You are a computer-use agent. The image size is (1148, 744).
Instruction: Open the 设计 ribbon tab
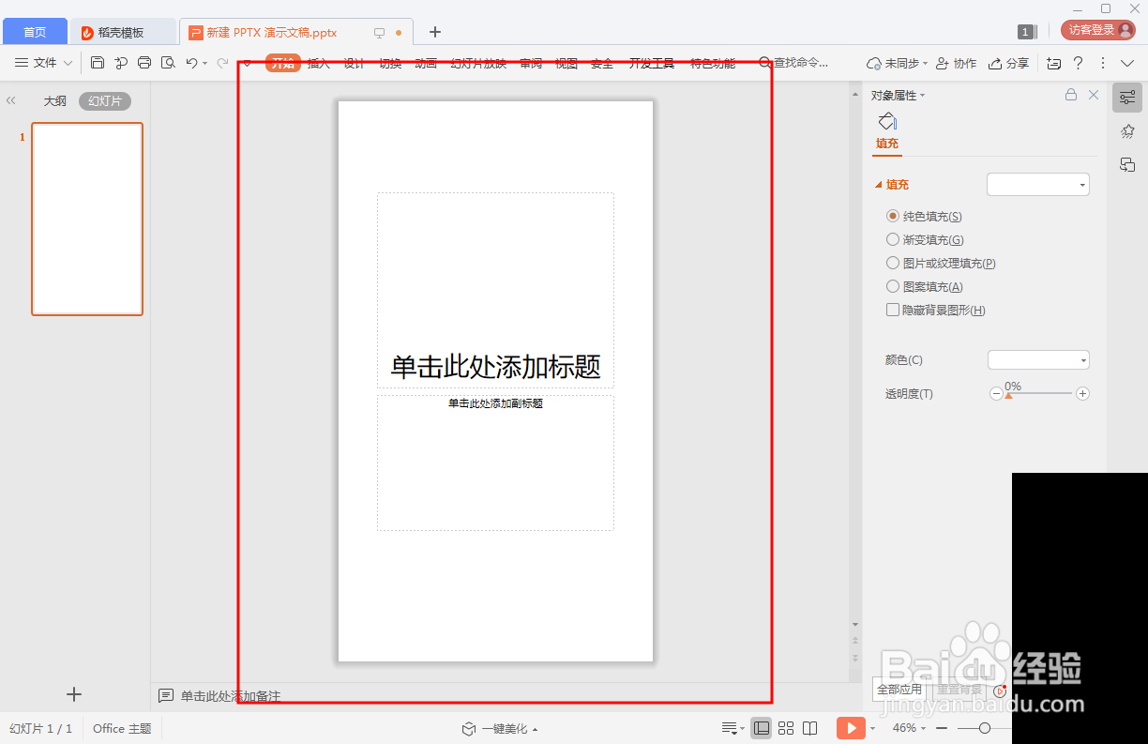pos(354,64)
